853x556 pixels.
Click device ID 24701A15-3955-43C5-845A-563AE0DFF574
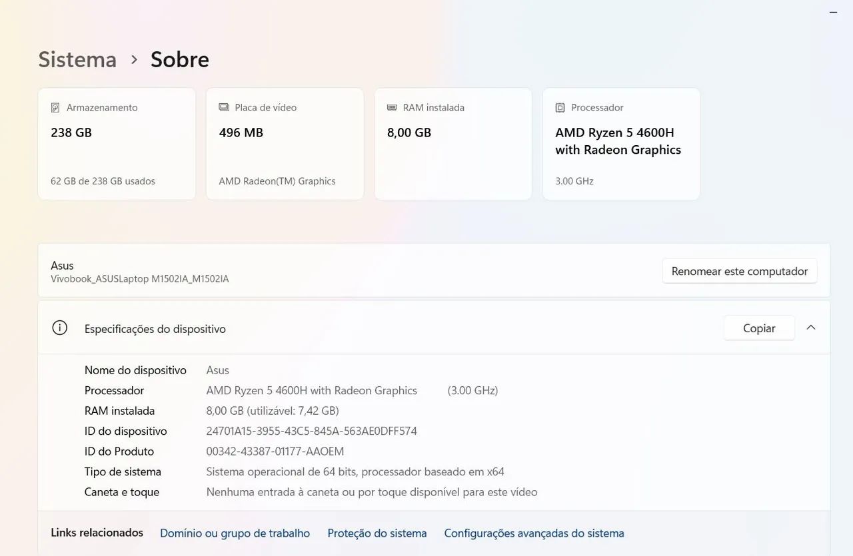click(x=312, y=431)
